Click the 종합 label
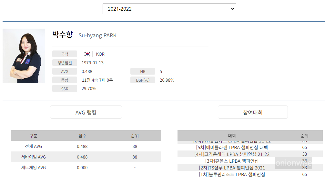Viewport: 325px width, 182px height. tap(65, 80)
